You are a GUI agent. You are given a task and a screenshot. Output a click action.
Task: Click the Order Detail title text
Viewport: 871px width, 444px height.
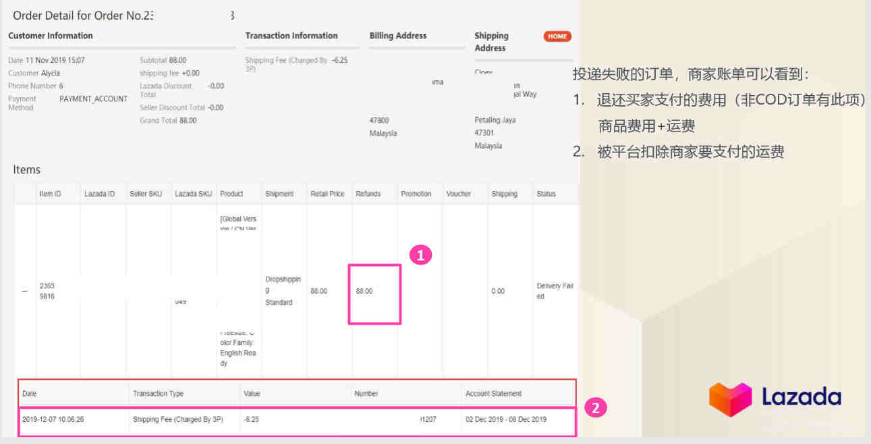123,16
